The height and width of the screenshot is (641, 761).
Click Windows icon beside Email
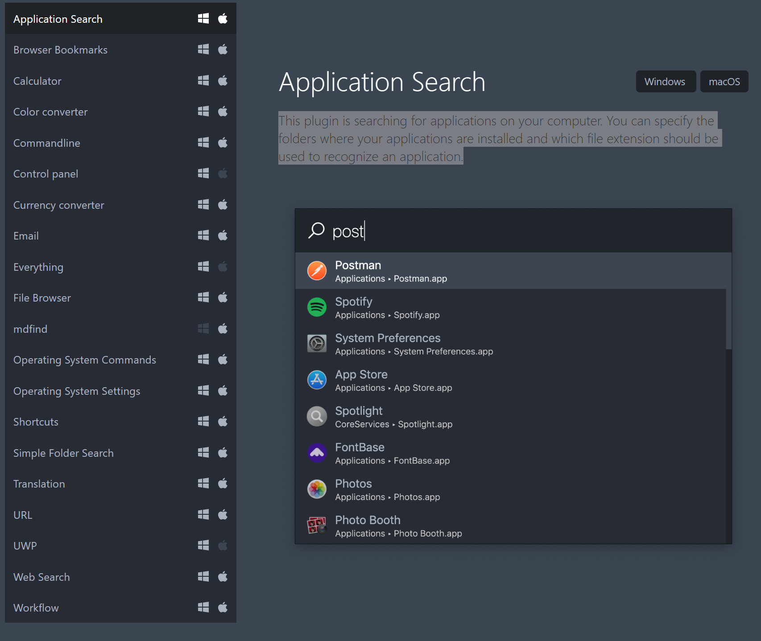coord(203,235)
